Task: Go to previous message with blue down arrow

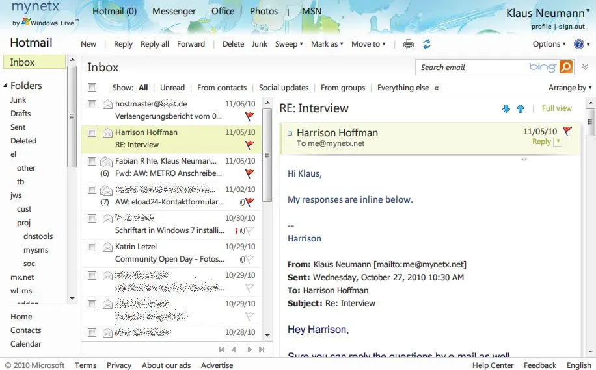Action: point(506,109)
